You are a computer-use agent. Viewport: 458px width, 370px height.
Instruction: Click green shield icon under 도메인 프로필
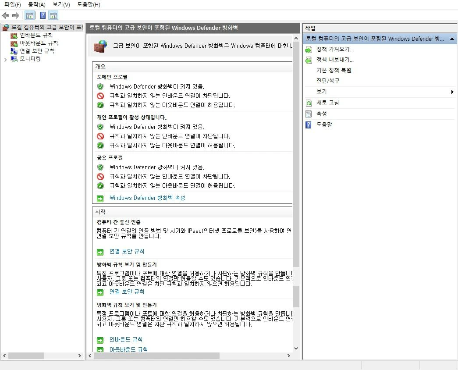click(x=100, y=86)
